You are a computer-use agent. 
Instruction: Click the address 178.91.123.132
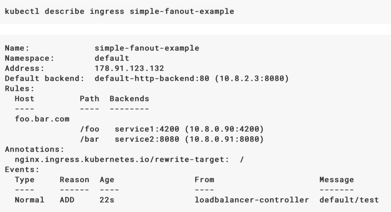129,68
